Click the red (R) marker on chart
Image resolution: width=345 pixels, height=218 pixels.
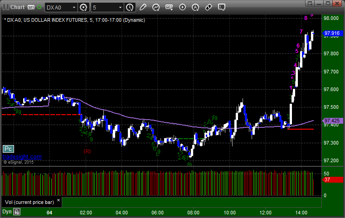pyautogui.click(x=87, y=151)
